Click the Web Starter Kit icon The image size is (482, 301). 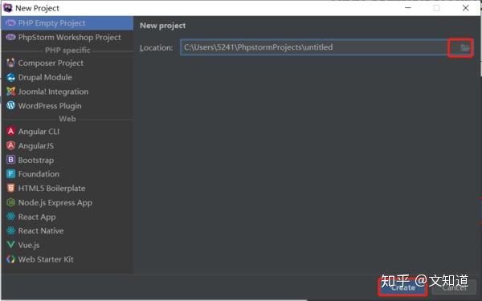[x=10, y=259]
